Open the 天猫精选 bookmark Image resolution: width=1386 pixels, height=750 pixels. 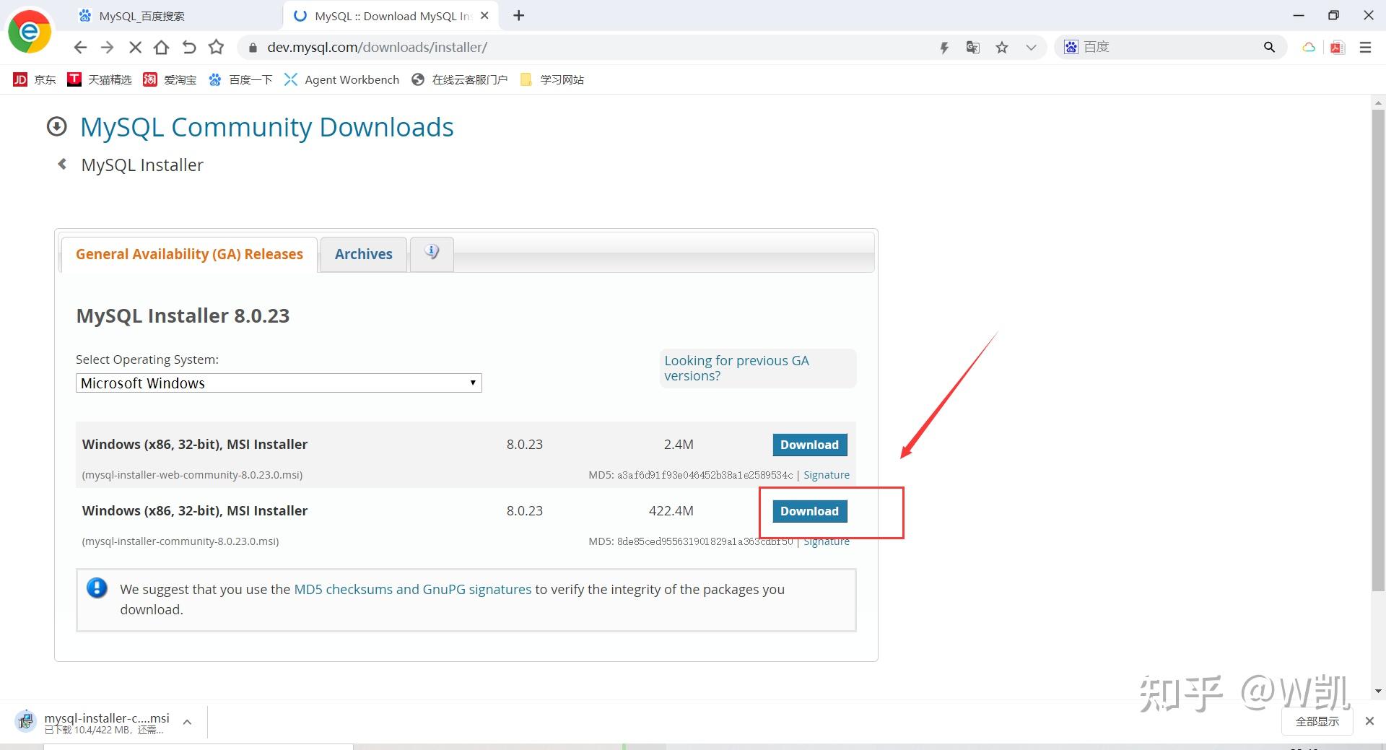click(x=100, y=79)
